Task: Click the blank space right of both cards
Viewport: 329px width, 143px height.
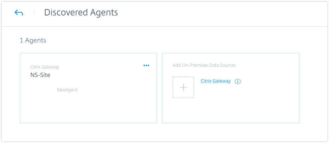Action: click(x=314, y=88)
